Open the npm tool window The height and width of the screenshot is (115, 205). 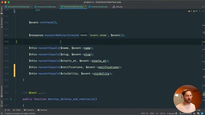click(x=2, y=103)
